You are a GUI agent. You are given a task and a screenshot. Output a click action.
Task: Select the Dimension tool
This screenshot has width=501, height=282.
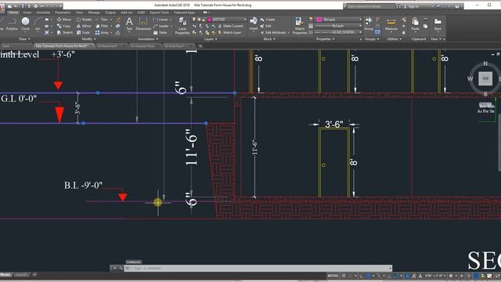[143, 24]
